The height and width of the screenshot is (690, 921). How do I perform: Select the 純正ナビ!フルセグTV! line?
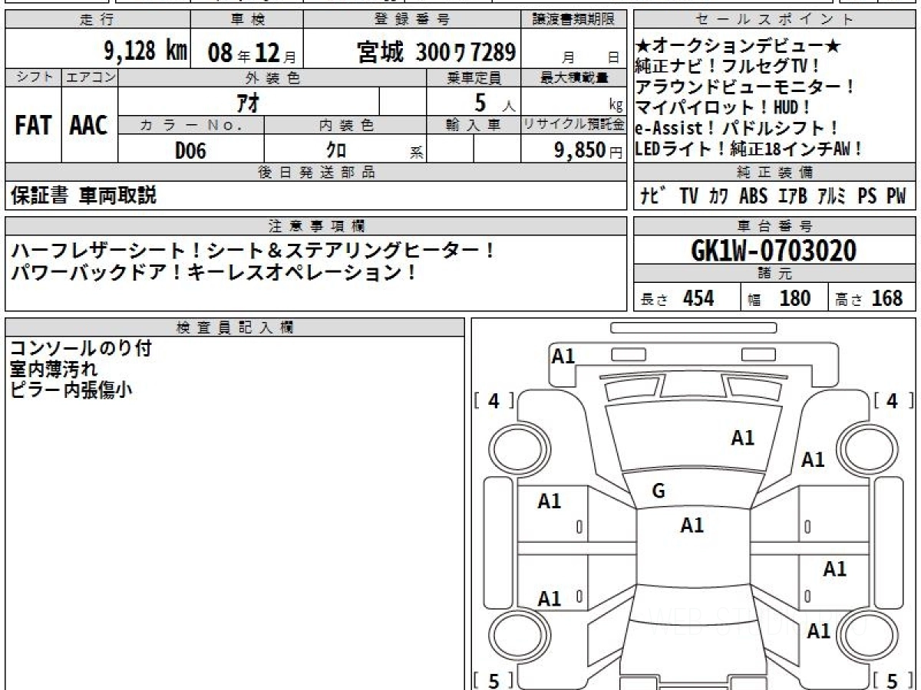(x=727, y=67)
